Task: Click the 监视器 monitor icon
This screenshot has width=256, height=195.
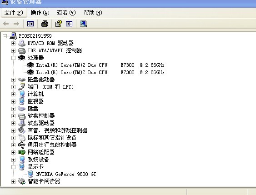Action: (x=22, y=101)
